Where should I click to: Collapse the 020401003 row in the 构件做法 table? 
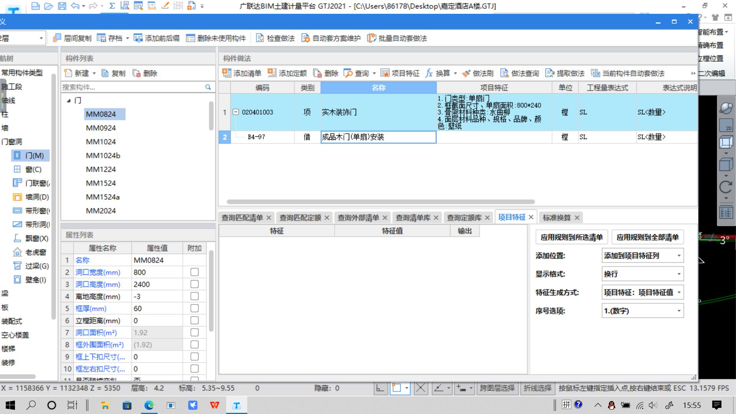pos(236,112)
